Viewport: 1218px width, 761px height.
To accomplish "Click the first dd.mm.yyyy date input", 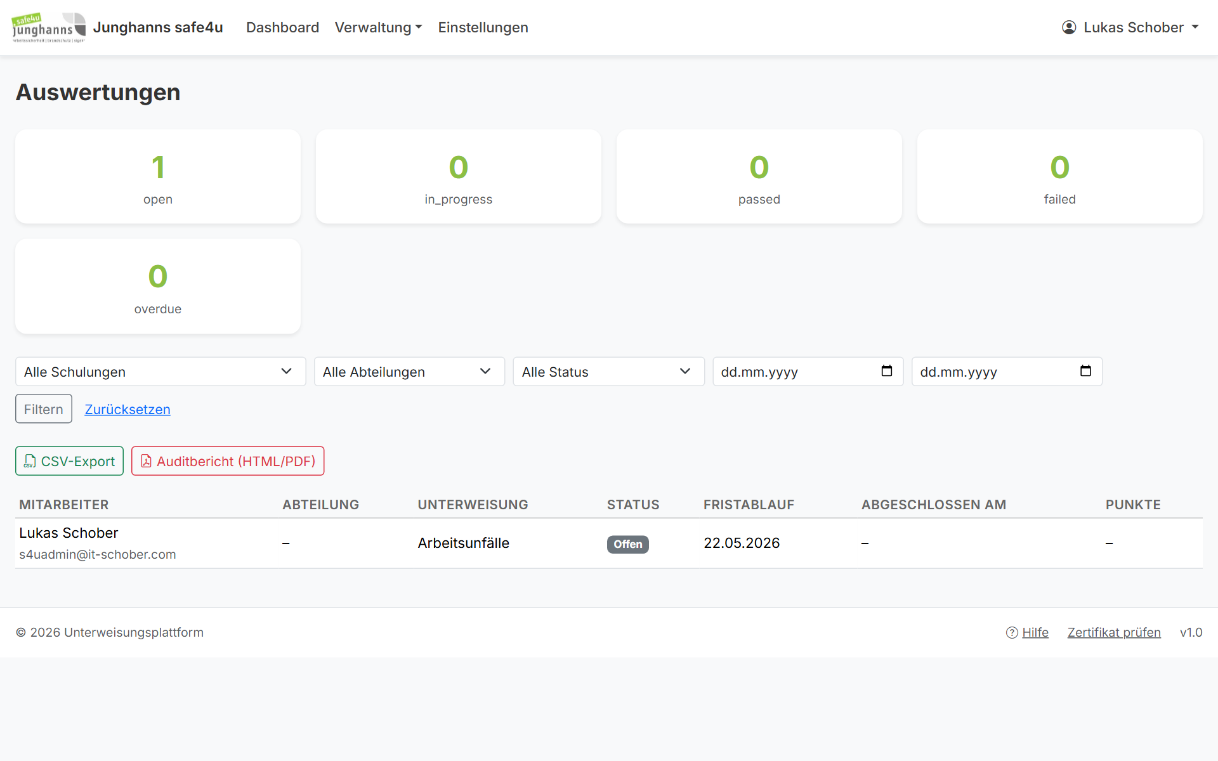I will [808, 372].
